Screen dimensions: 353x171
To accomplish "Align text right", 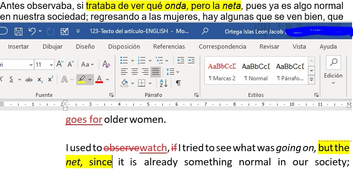I will click(x=145, y=72).
